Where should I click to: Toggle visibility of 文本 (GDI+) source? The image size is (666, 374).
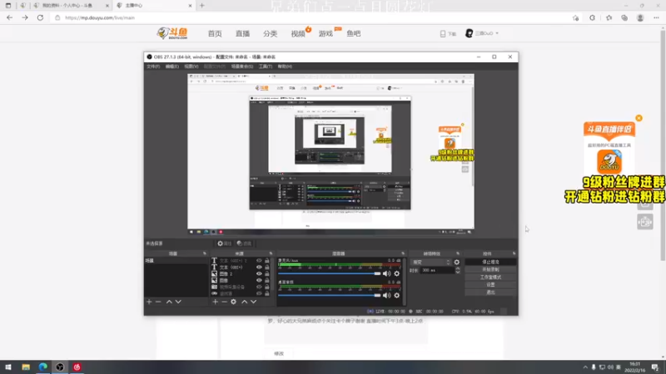pos(259,267)
